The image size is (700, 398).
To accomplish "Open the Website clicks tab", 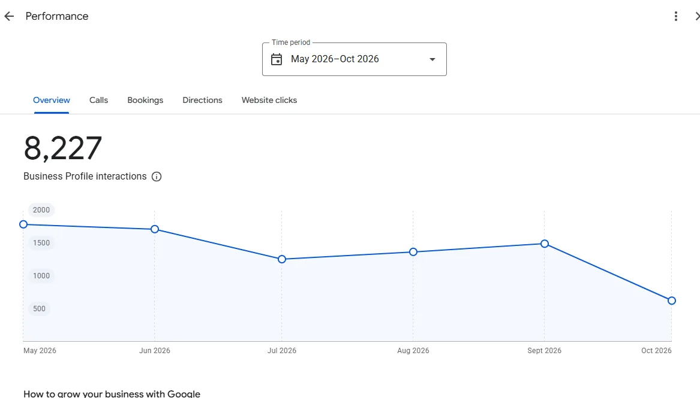I will point(269,101).
